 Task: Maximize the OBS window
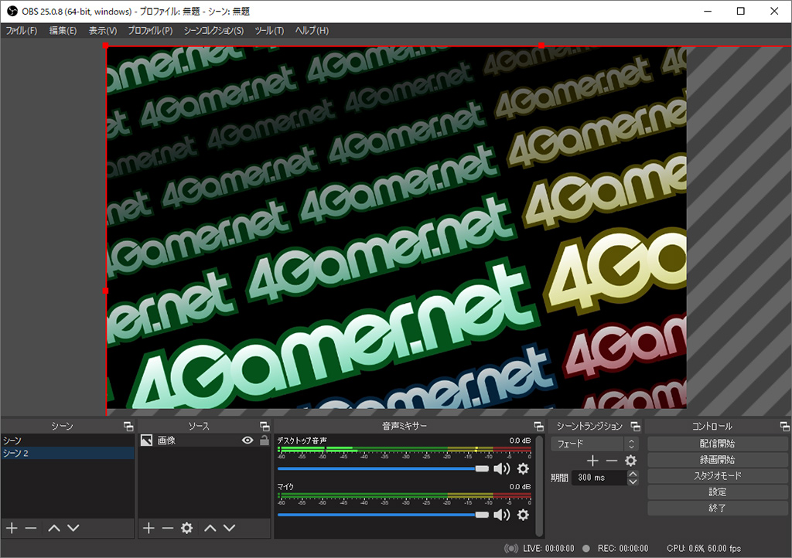(740, 11)
